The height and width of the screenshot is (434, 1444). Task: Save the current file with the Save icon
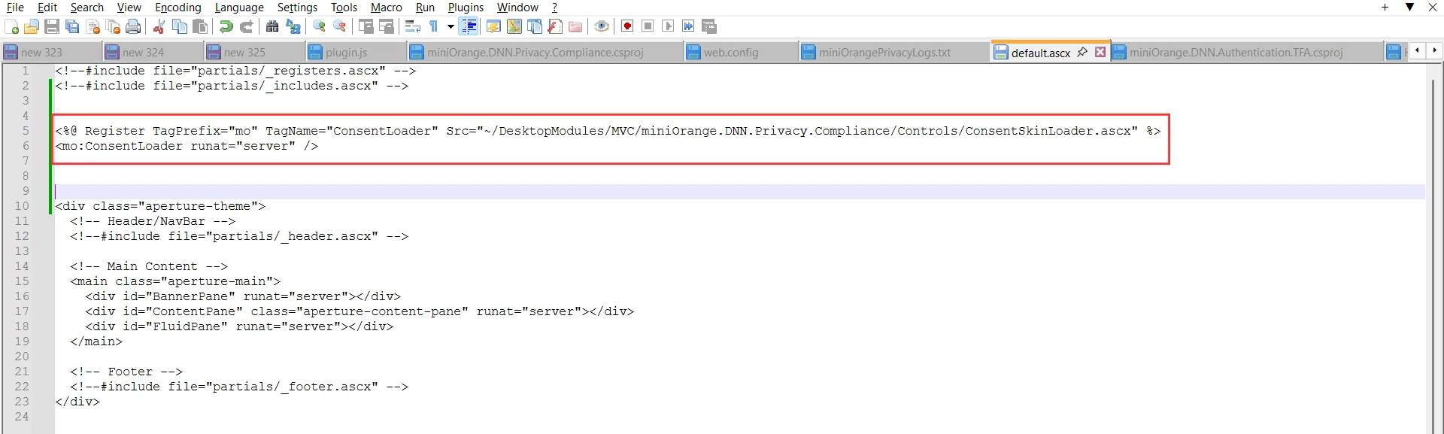tap(52, 26)
